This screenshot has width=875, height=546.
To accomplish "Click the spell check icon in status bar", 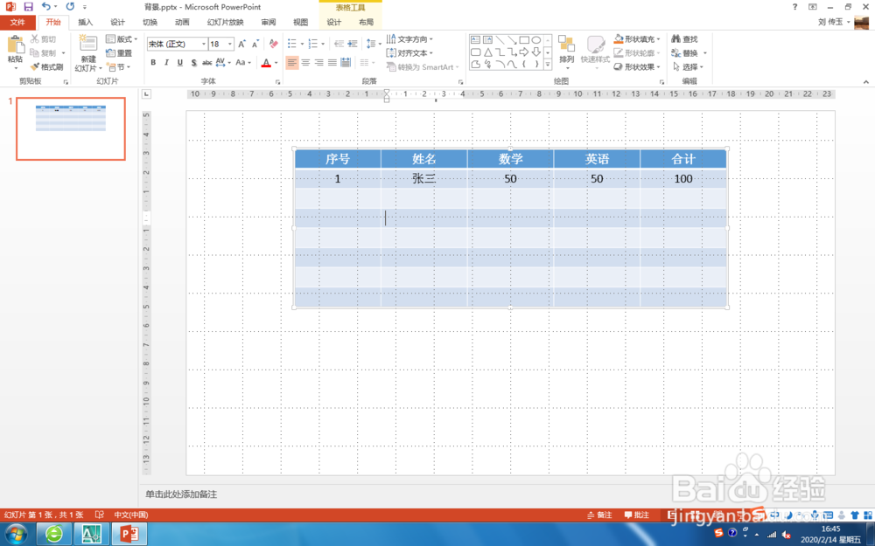I will coord(100,515).
